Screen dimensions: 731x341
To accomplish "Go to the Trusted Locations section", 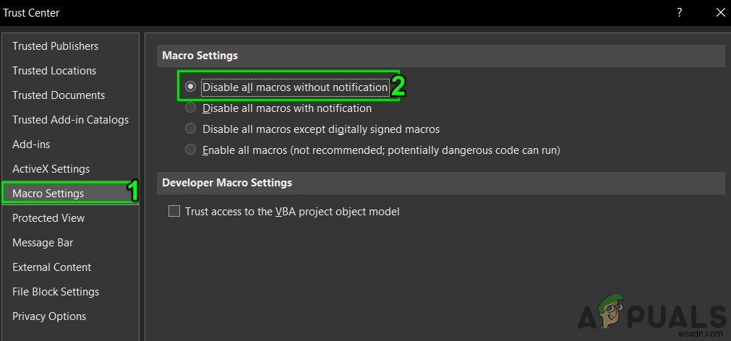I will click(x=54, y=71).
